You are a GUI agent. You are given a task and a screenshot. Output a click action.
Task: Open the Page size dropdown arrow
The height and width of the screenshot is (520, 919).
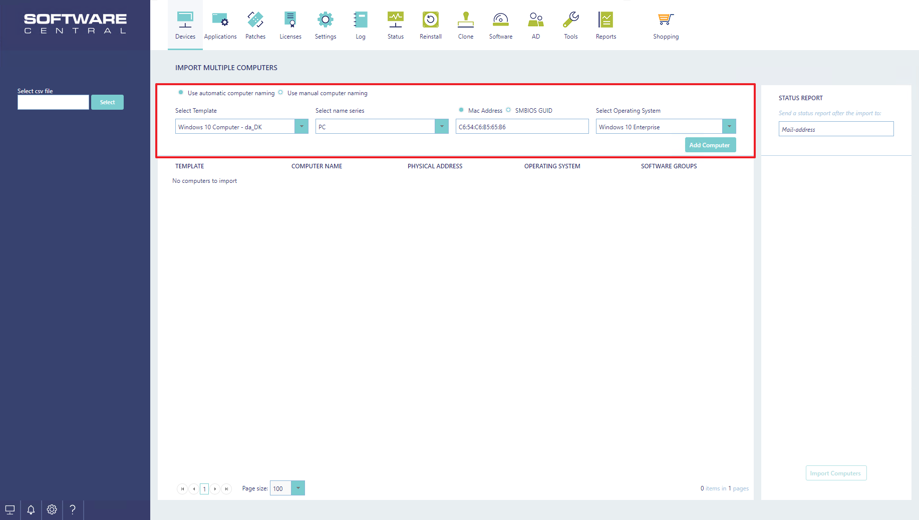(x=298, y=488)
